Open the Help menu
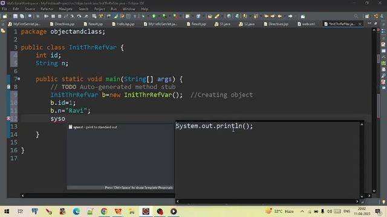This screenshot has width=387, height=217. coord(145,9)
